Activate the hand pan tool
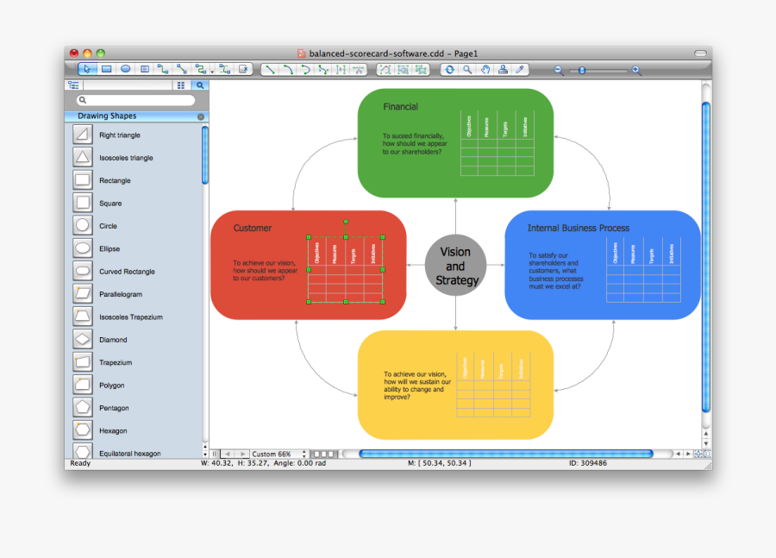The height and width of the screenshot is (558, 776). click(x=485, y=70)
